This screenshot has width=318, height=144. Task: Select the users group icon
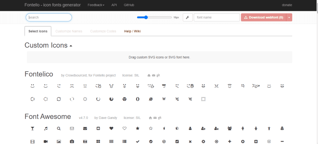[x=229, y=128]
